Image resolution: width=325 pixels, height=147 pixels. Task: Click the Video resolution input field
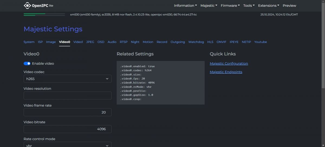click(x=67, y=95)
